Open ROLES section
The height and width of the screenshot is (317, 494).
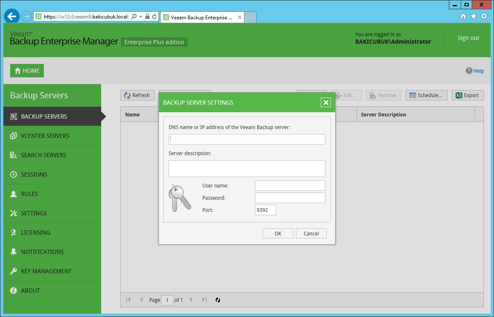pos(52,194)
